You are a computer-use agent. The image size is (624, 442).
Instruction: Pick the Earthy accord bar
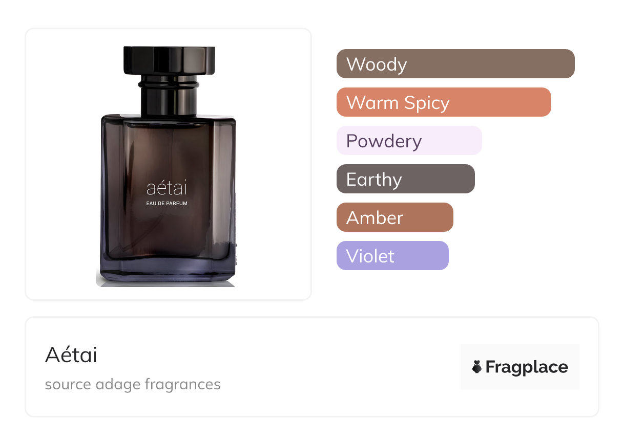click(x=406, y=179)
